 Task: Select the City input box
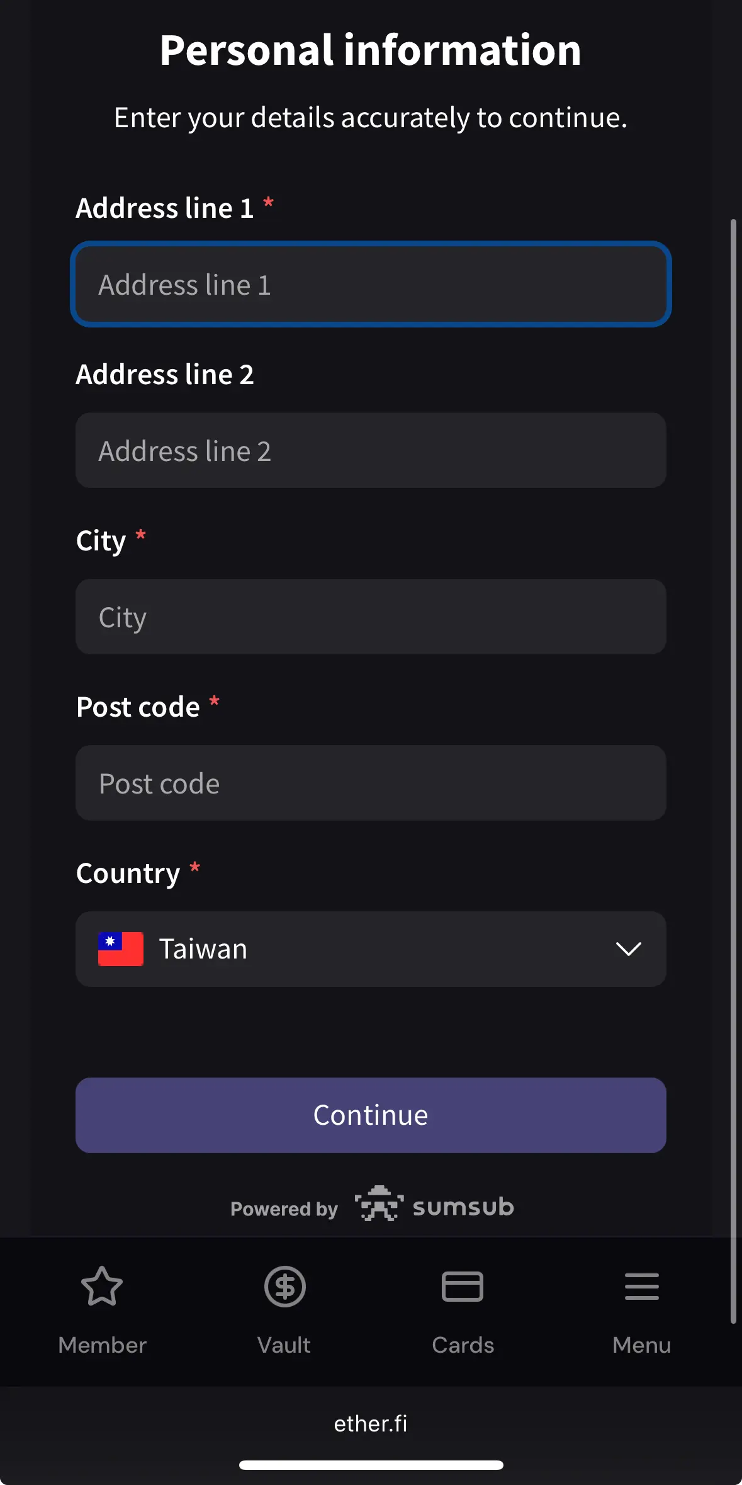[x=371, y=617]
